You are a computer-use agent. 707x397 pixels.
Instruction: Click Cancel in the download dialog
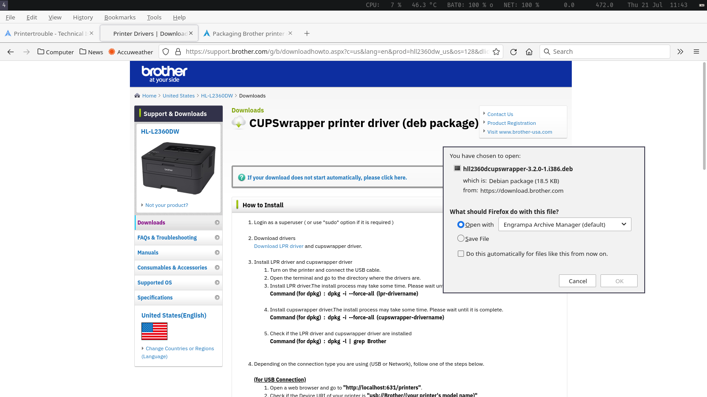click(578, 281)
